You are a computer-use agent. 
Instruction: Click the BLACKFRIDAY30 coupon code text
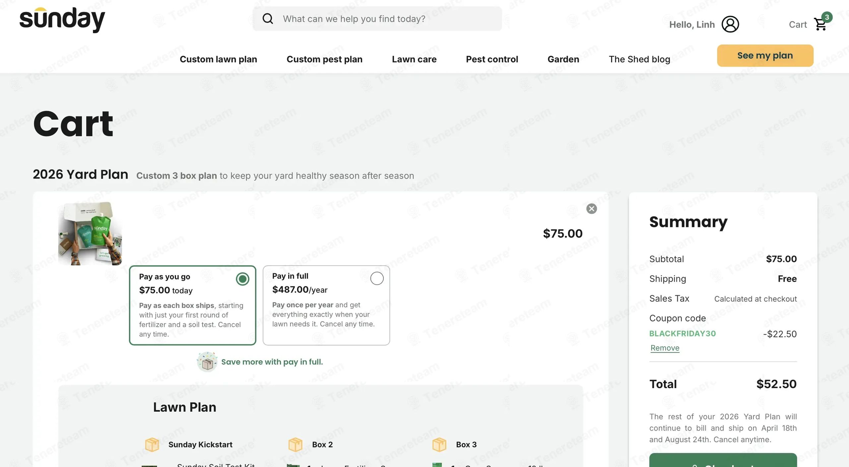[683, 334]
